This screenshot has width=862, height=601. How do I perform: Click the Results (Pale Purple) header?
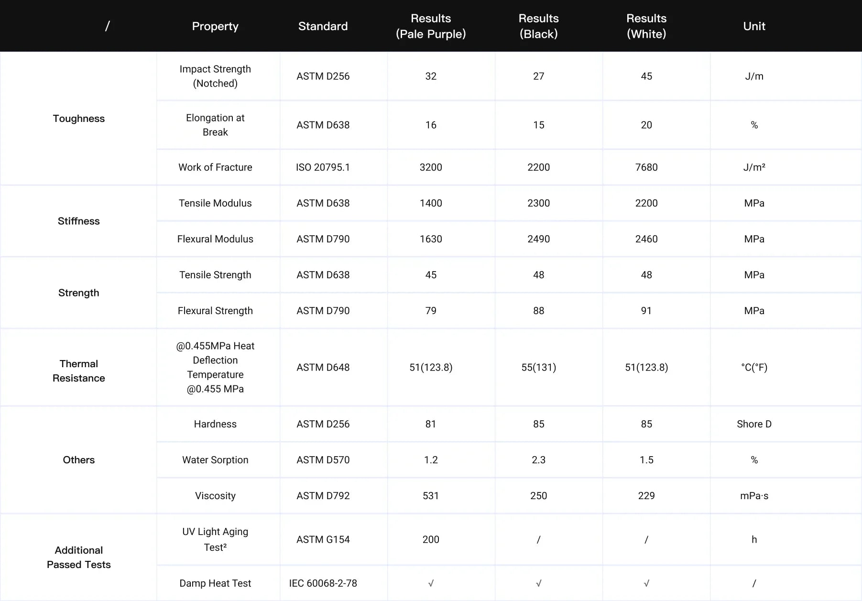coord(431,26)
